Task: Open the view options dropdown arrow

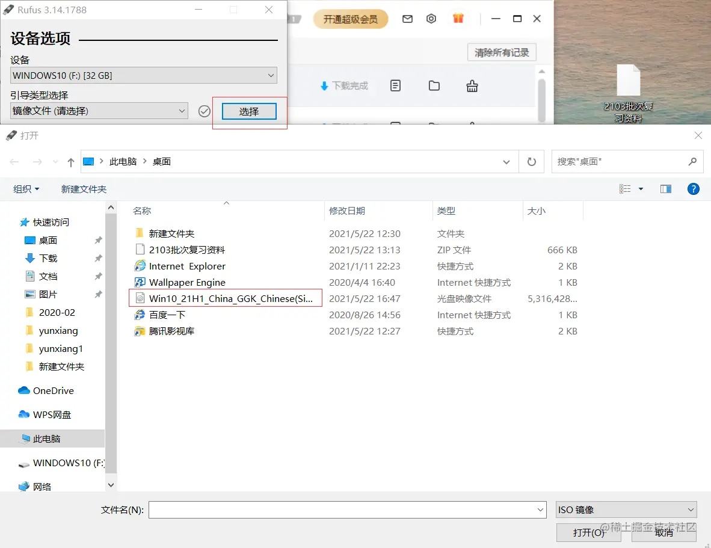Action: 641,189
